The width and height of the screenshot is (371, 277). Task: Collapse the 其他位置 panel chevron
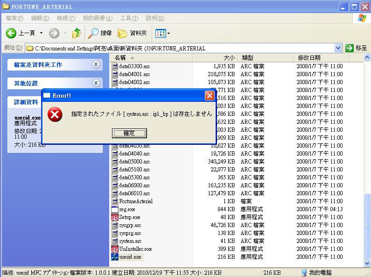click(x=96, y=83)
